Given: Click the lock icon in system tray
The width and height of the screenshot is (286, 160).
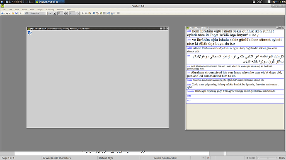Looking at the screenshot, I should 254,2.
